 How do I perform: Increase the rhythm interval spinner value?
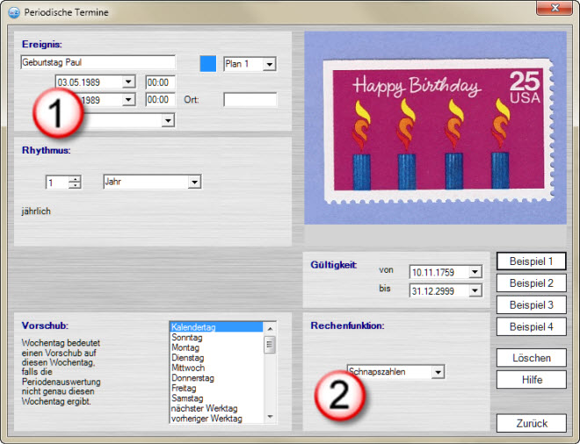[75, 179]
